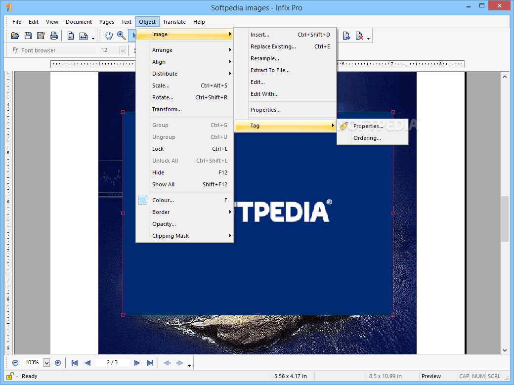Image resolution: width=514 pixels, height=385 pixels.
Task: Click the Colour swatch icon in menu
Action: point(143,200)
